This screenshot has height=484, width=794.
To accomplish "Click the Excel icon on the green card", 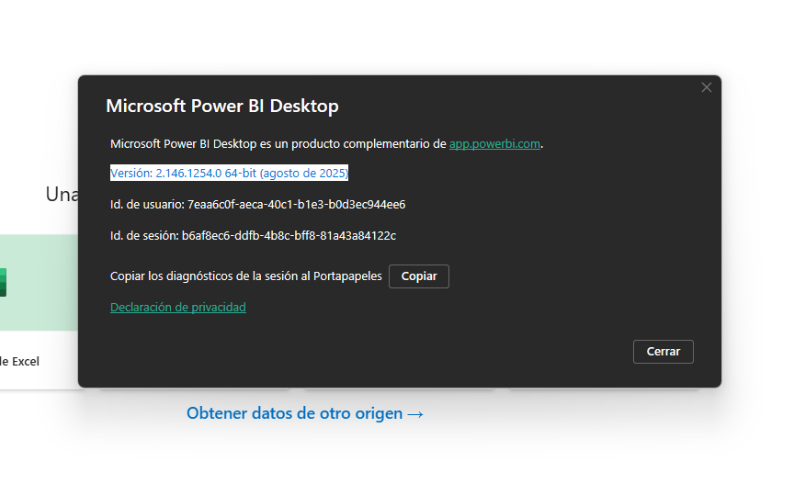I will pyautogui.click(x=3, y=282).
